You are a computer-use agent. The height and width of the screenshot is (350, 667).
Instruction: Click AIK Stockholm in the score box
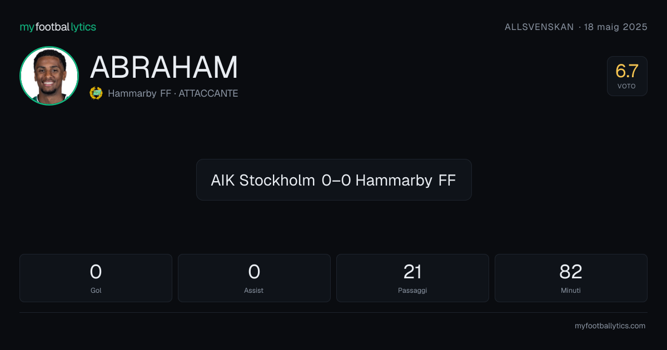tap(263, 180)
